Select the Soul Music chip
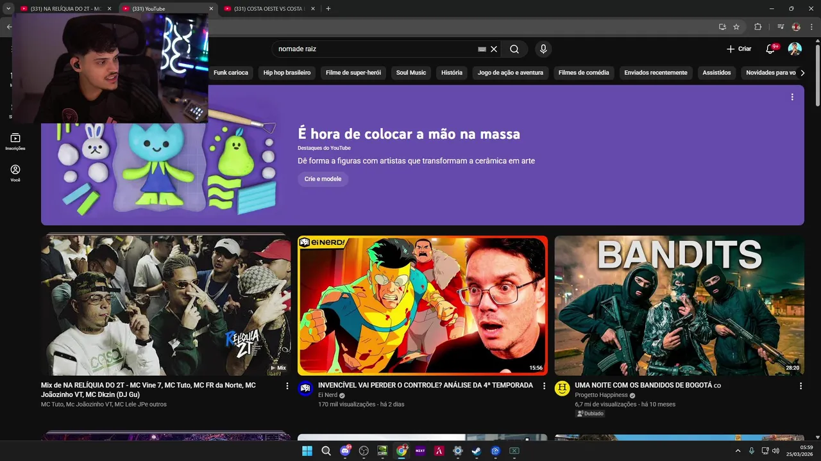The image size is (821, 461). coord(411,73)
